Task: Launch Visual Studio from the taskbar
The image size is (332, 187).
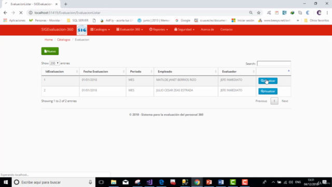Action: pyautogui.click(x=149, y=182)
